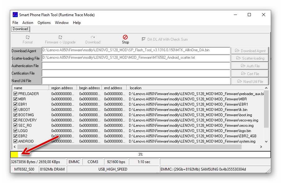Click the partition list scroll down arrow

pyautogui.click(x=266, y=142)
